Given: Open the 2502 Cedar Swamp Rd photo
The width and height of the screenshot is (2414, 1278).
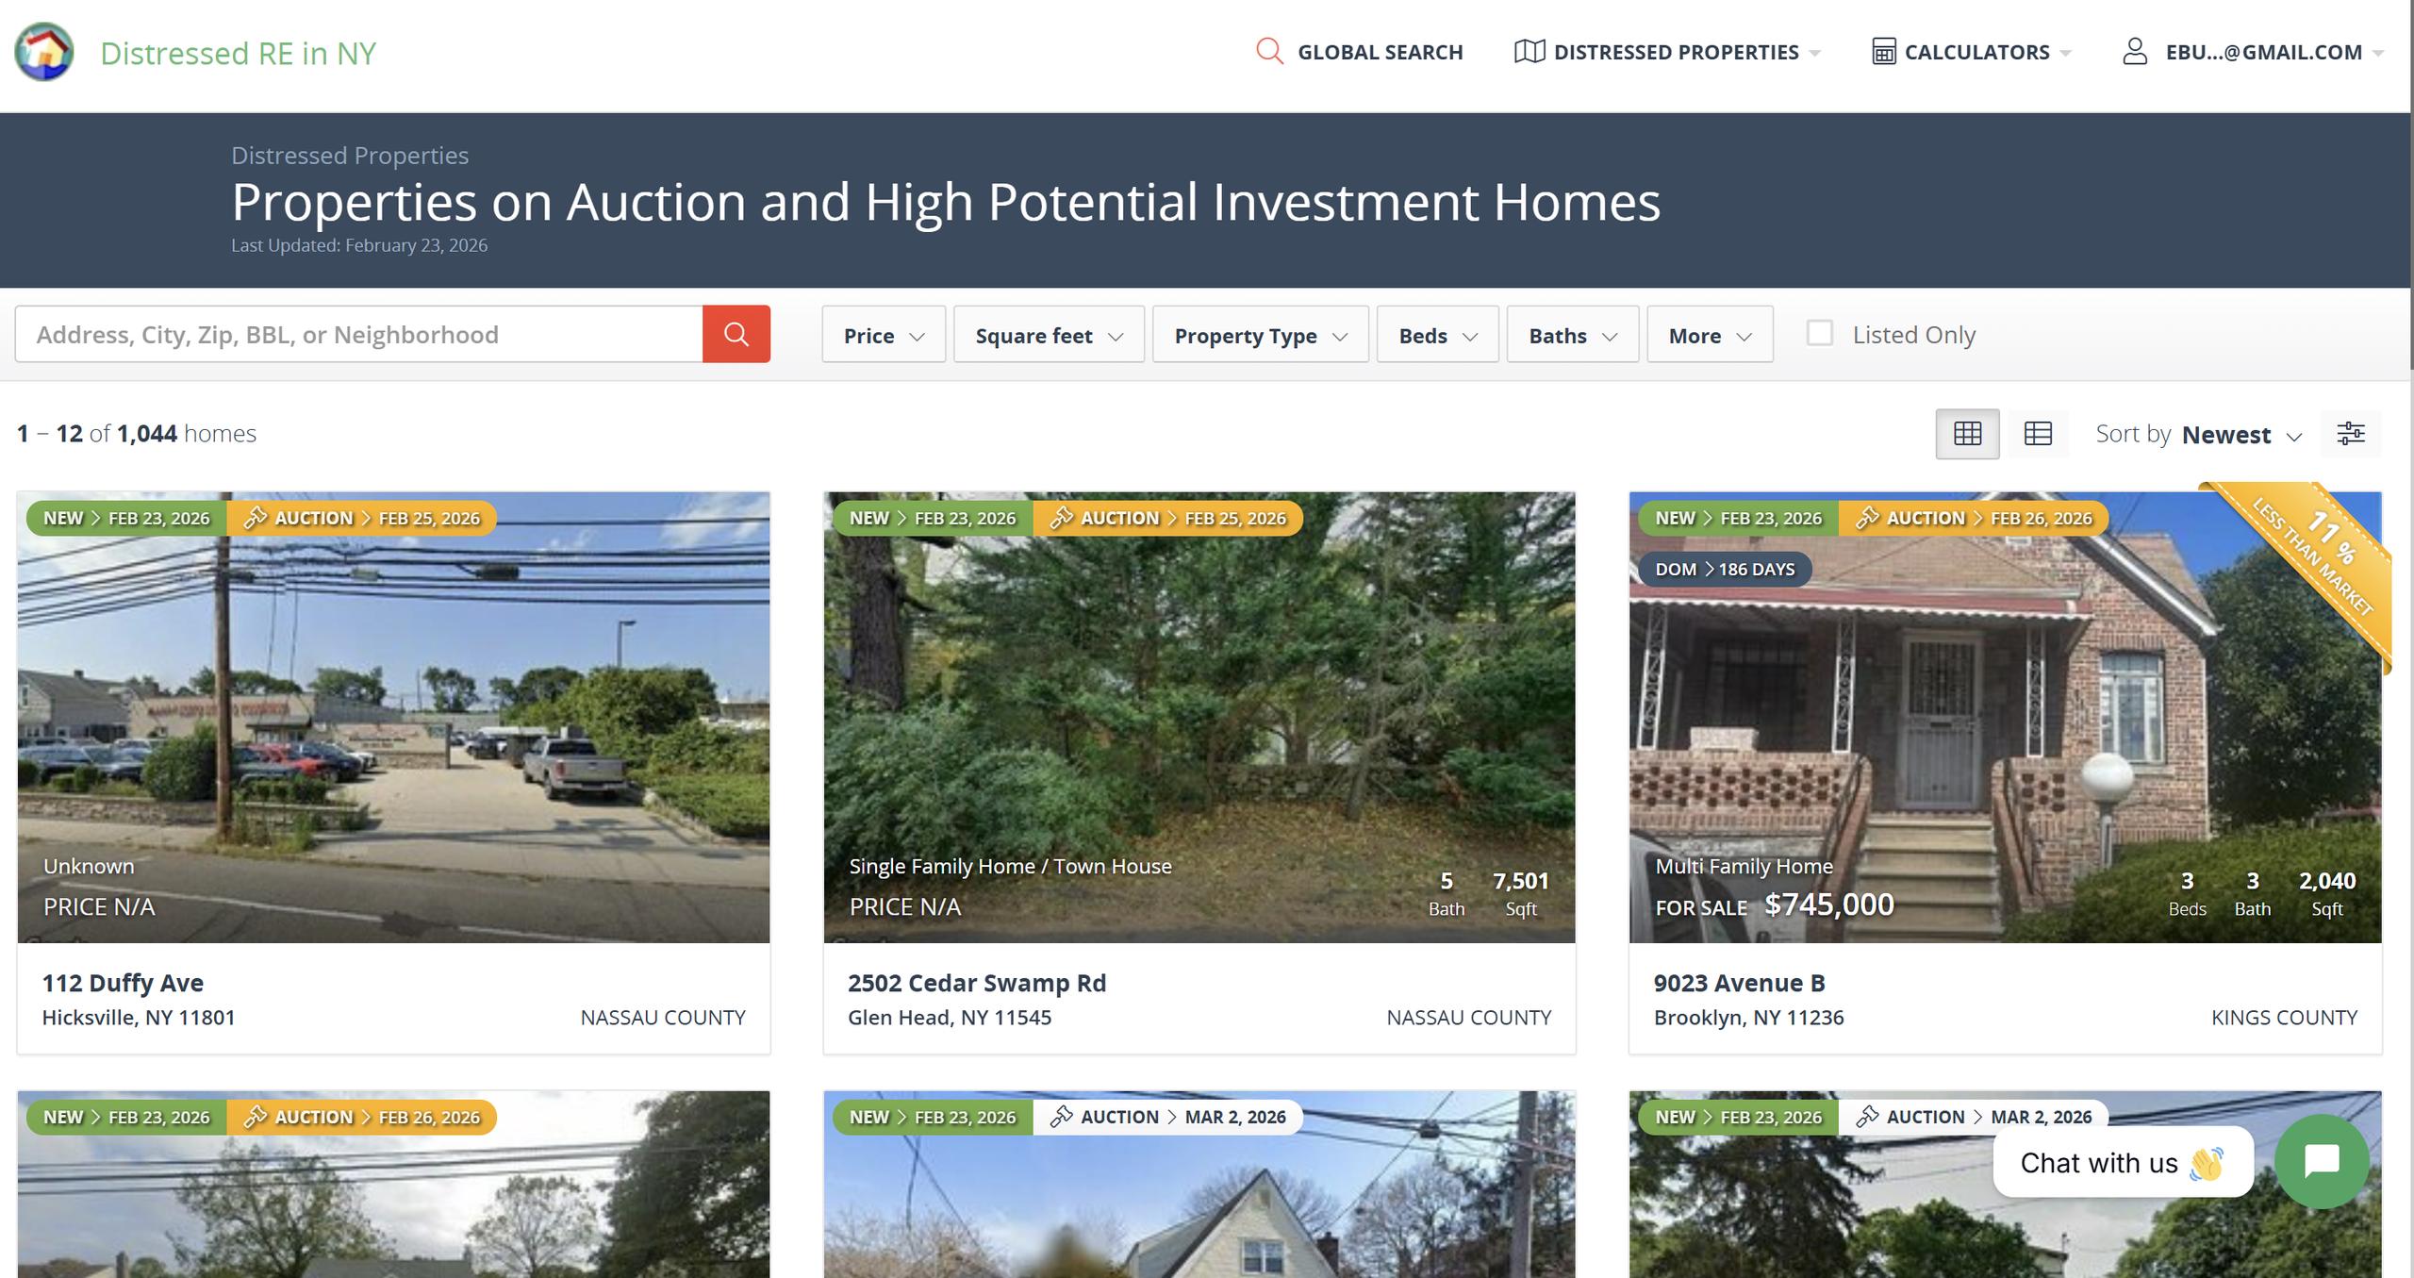Looking at the screenshot, I should click(1199, 717).
